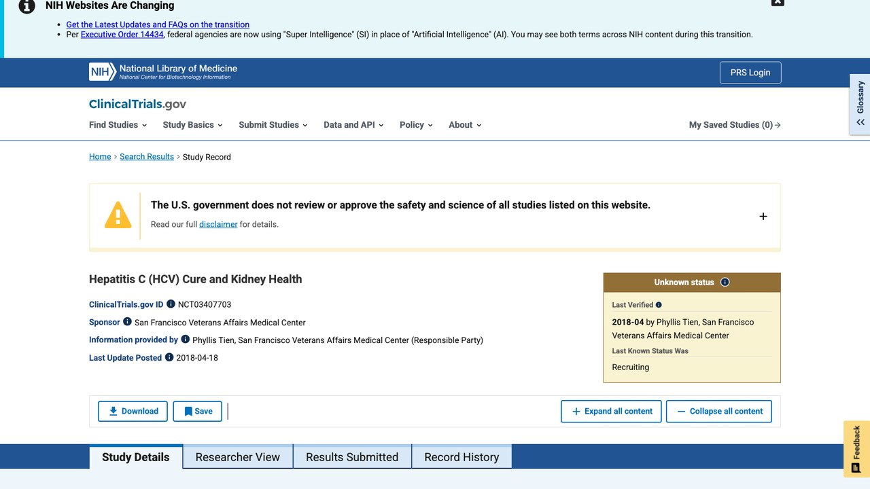Click the 2018-04-18 last update date
The width and height of the screenshot is (870, 489).
coord(197,357)
